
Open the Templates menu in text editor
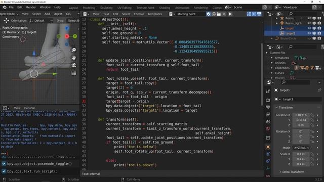[x=155, y=14]
